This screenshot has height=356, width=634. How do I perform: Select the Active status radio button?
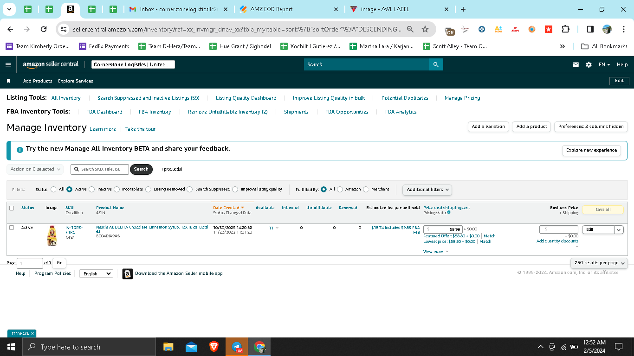click(69, 189)
